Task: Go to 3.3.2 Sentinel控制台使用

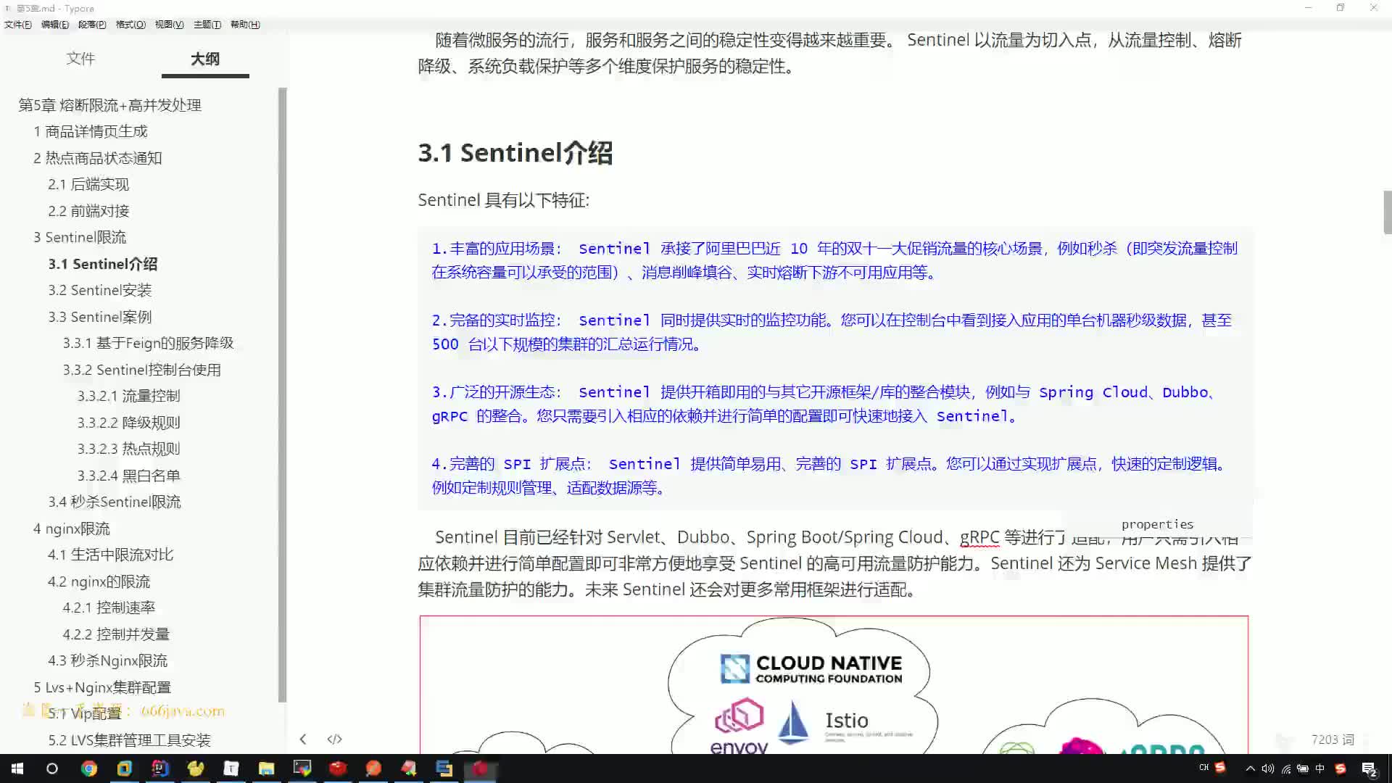Action: click(x=142, y=370)
